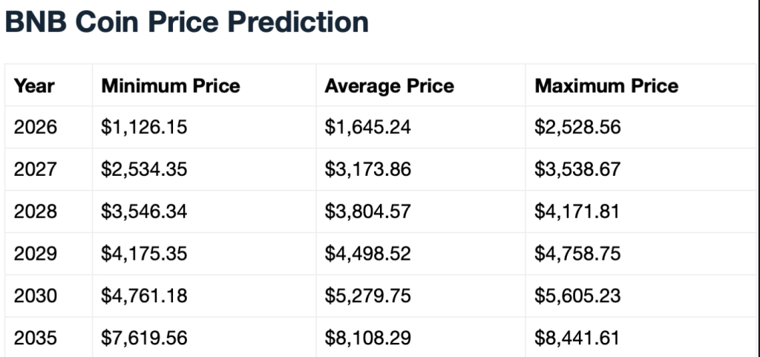Select the $3,173.86 average price cell
The image size is (760, 357).
point(368,170)
